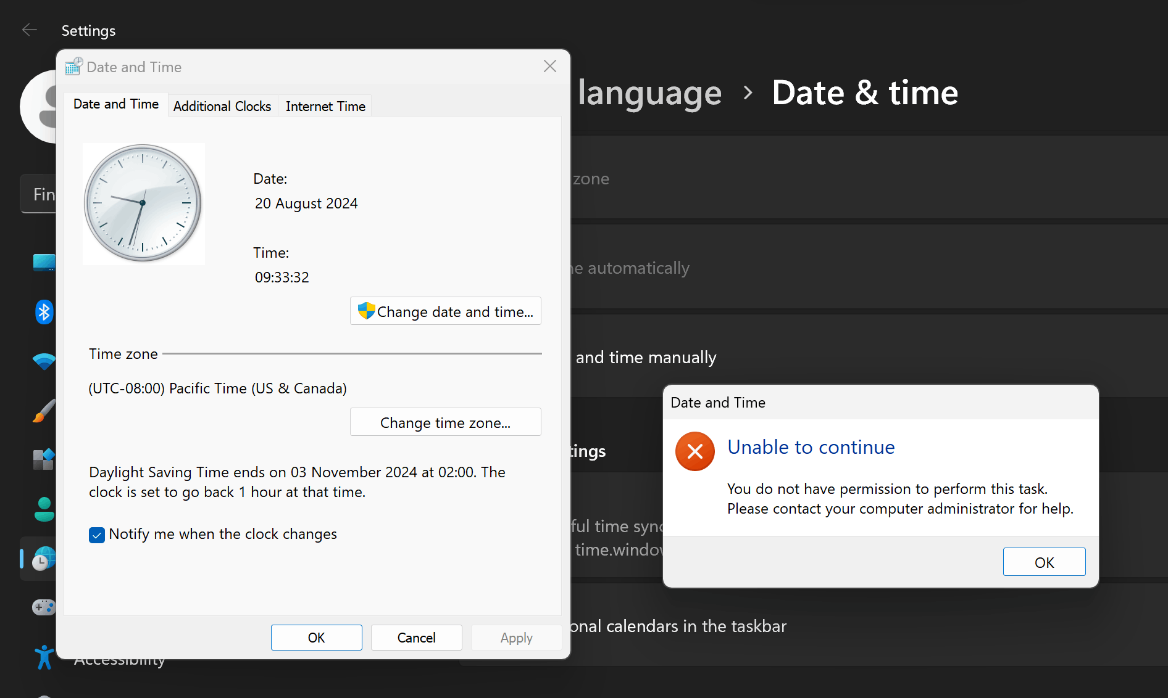Select the Apps settings icon
Viewport: 1168px width, 698px height.
pos(44,459)
